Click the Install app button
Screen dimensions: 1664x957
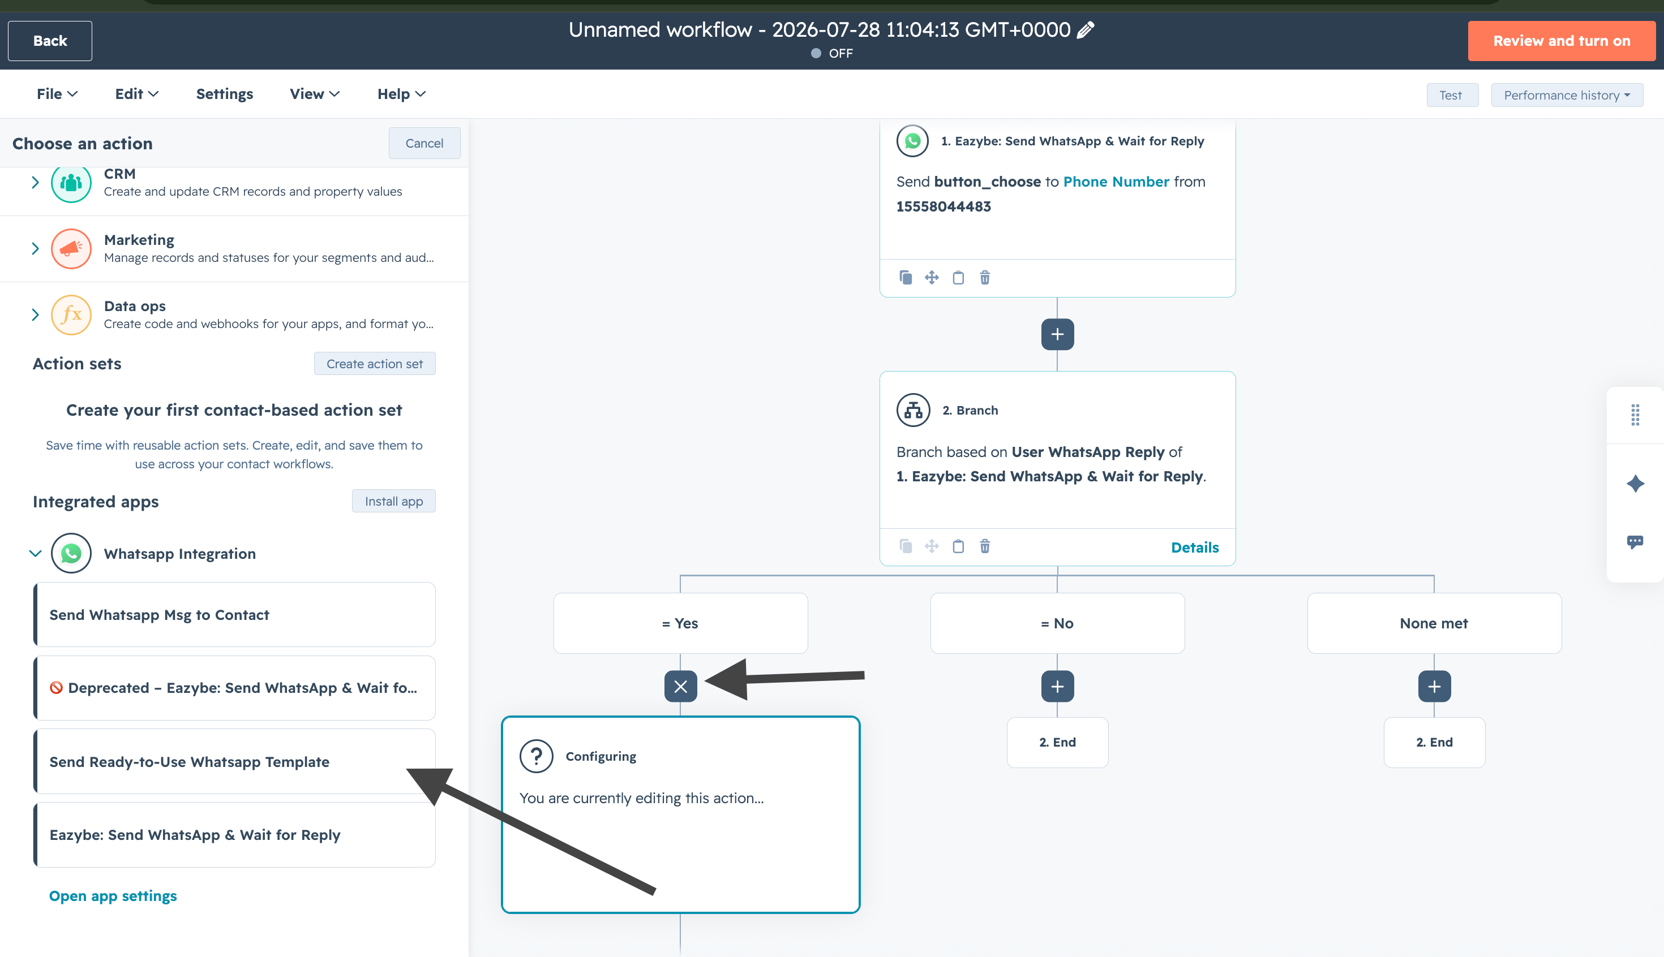pos(393,501)
